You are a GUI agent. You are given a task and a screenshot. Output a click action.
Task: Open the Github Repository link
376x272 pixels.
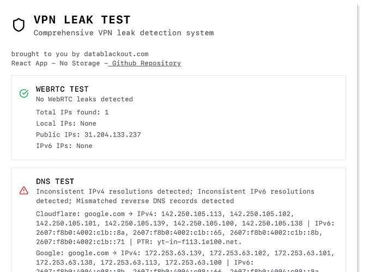point(146,63)
